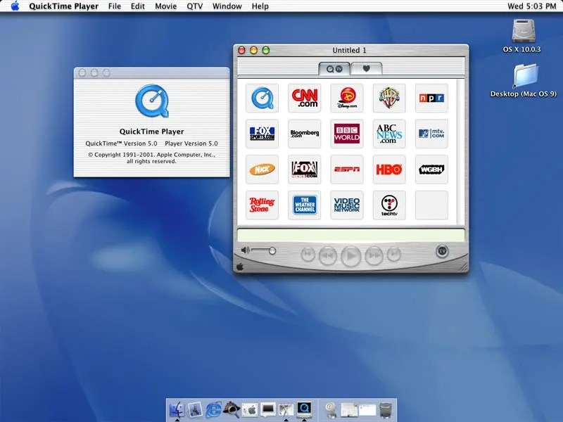This screenshot has height=422, width=563.
Task: Open the HBO channel
Action: (x=389, y=170)
